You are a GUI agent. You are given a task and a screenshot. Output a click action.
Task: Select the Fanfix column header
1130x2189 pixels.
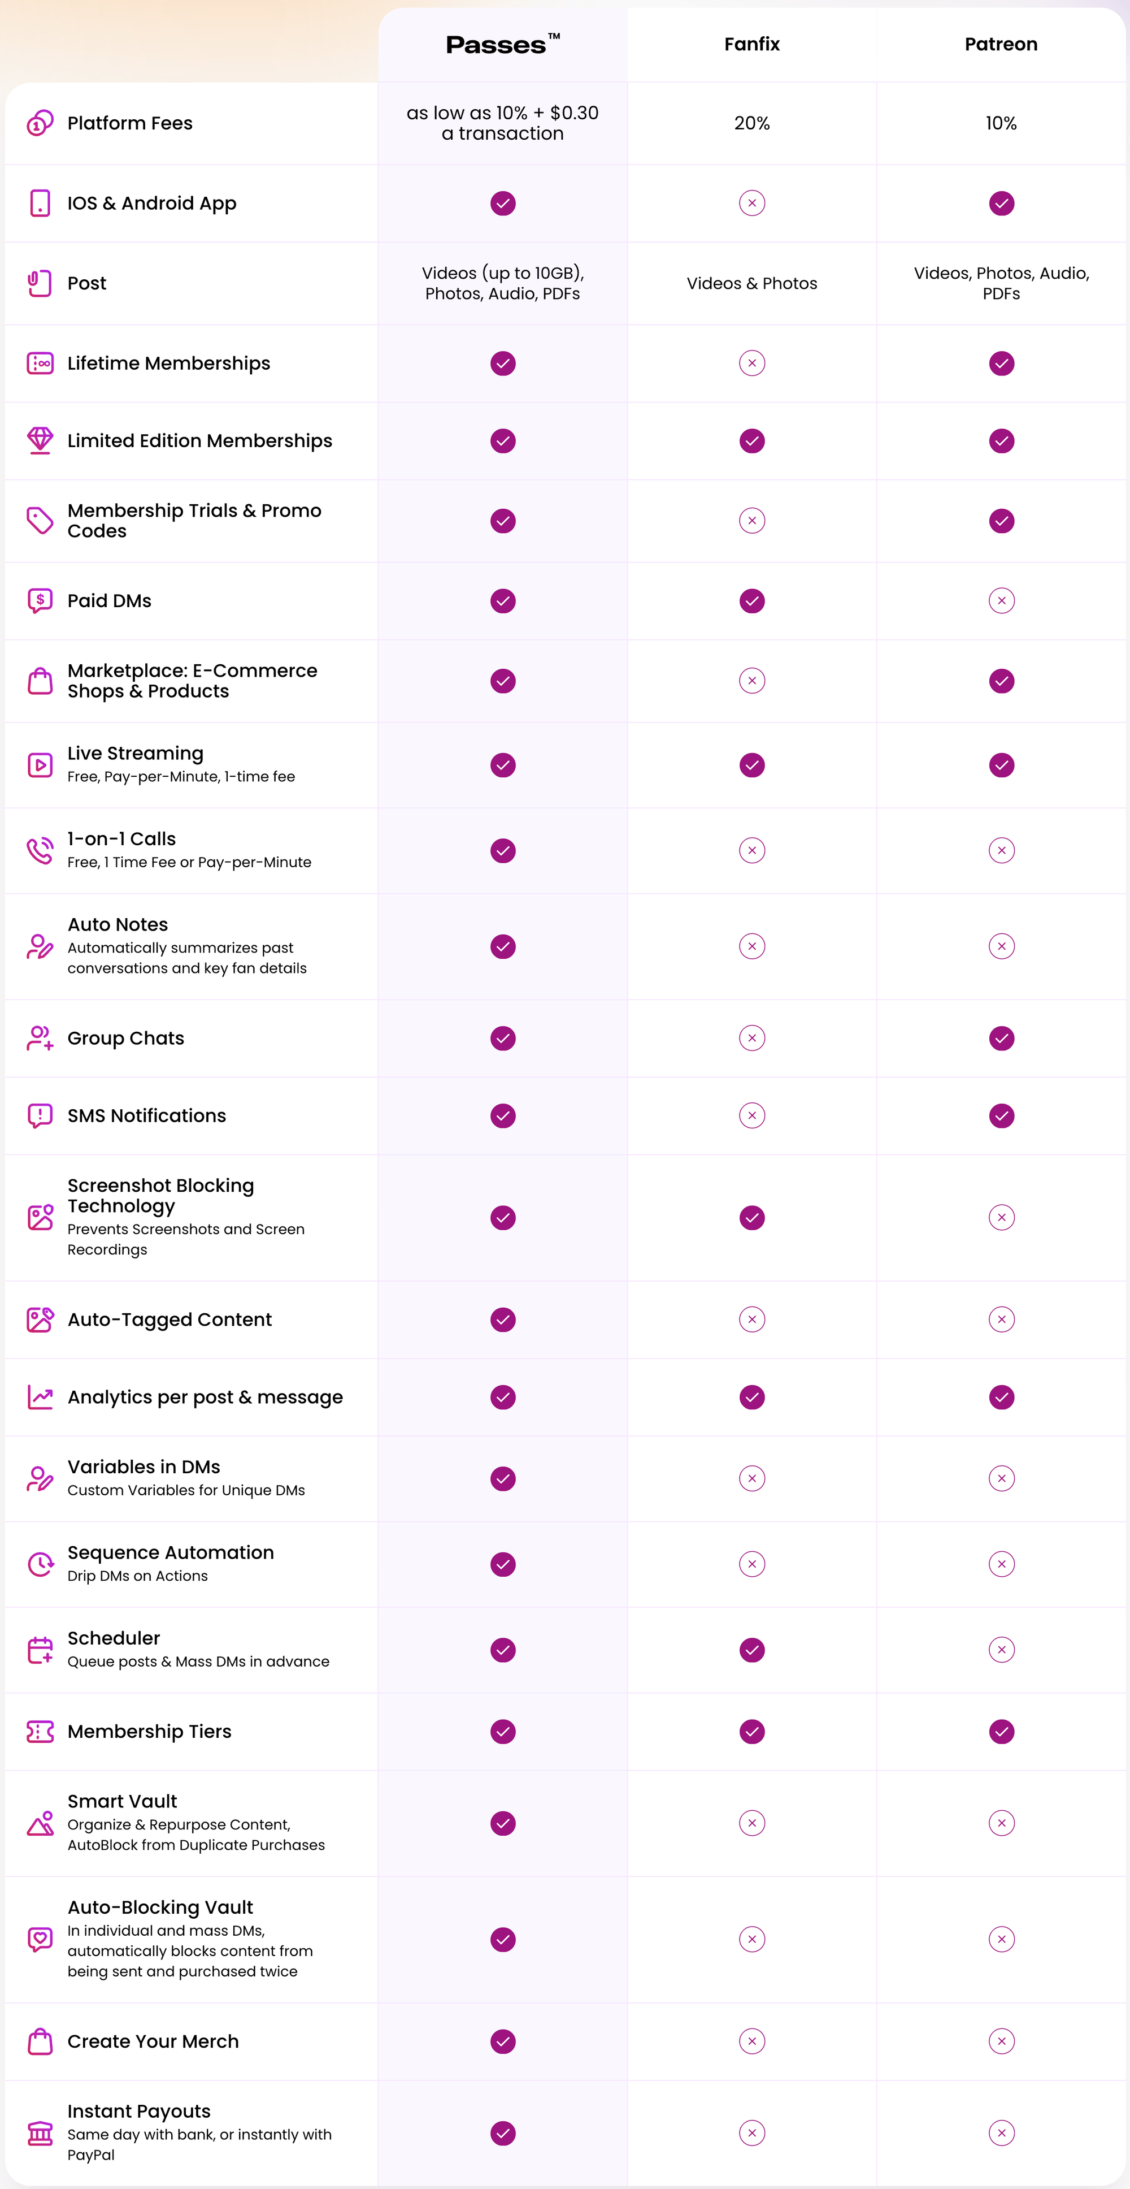coord(752,44)
